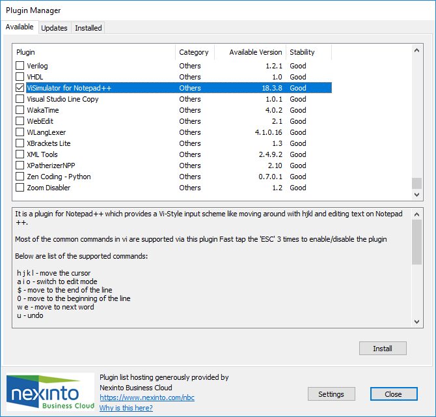Open the Installed tab

[x=88, y=28]
